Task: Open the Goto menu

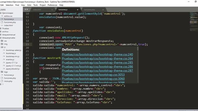Action: (29, 5)
